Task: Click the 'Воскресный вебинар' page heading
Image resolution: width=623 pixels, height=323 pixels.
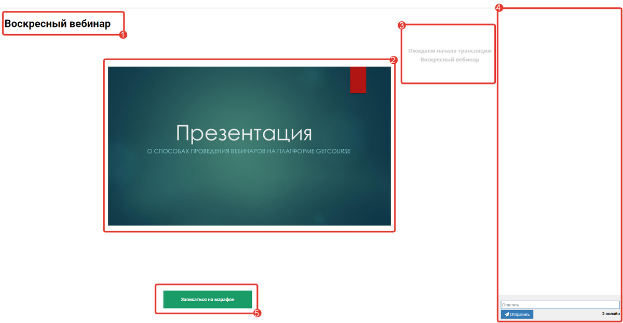Action: pyautogui.click(x=58, y=24)
